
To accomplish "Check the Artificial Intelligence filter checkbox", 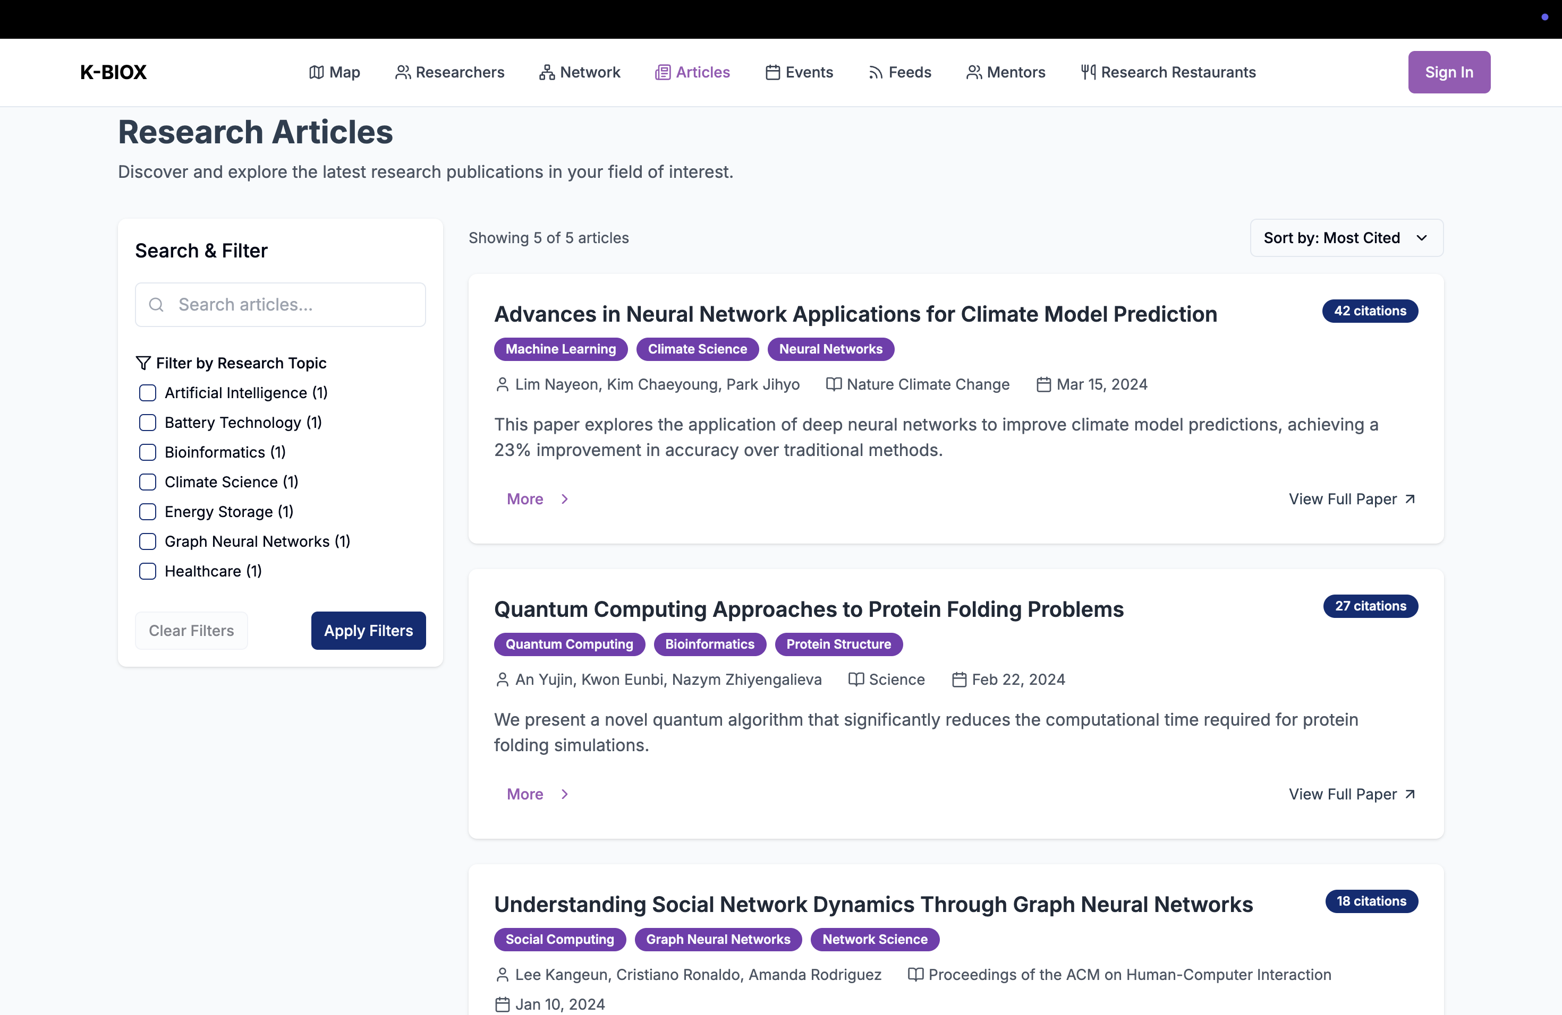I will 148,393.
